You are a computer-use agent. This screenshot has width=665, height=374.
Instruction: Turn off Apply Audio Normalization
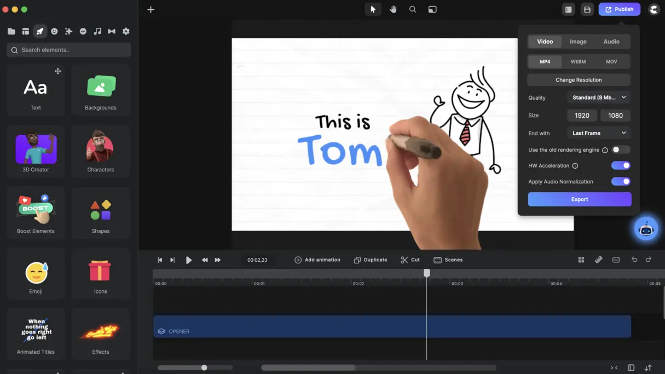coord(620,181)
